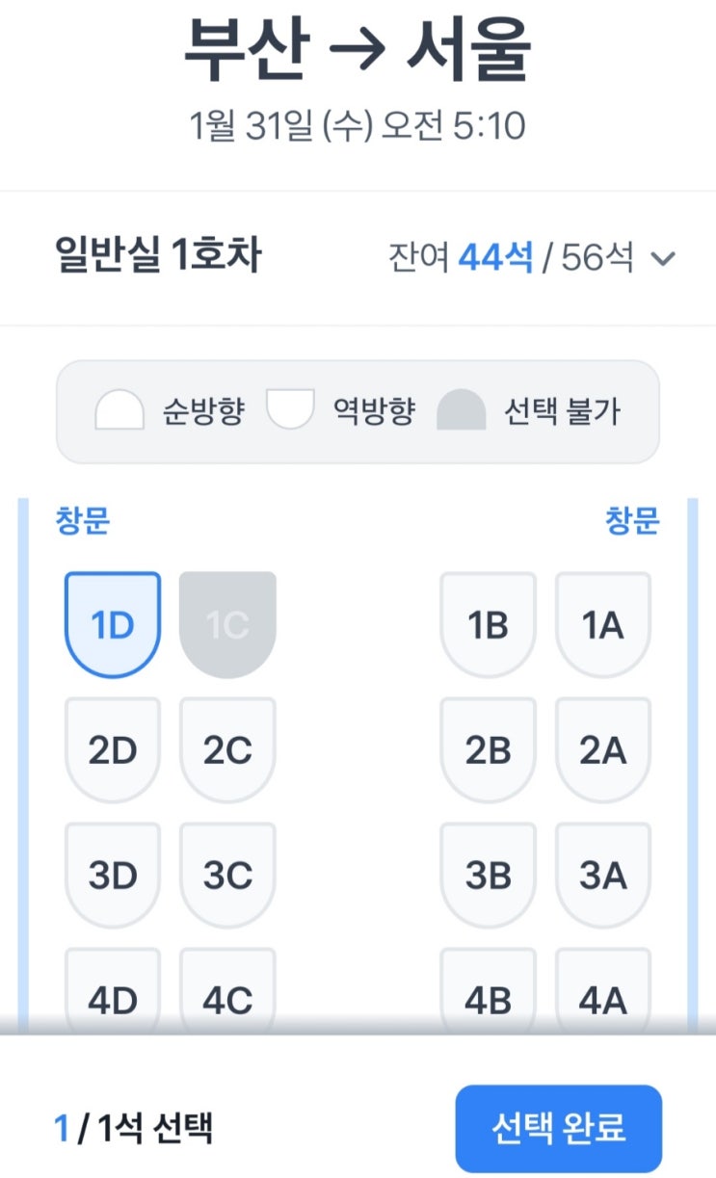Choose window seat 3A
The width and height of the screenshot is (716, 1178).
[x=603, y=876]
